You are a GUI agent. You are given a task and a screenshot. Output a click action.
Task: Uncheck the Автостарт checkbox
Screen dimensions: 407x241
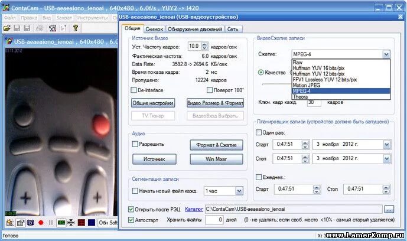[x=131, y=220]
